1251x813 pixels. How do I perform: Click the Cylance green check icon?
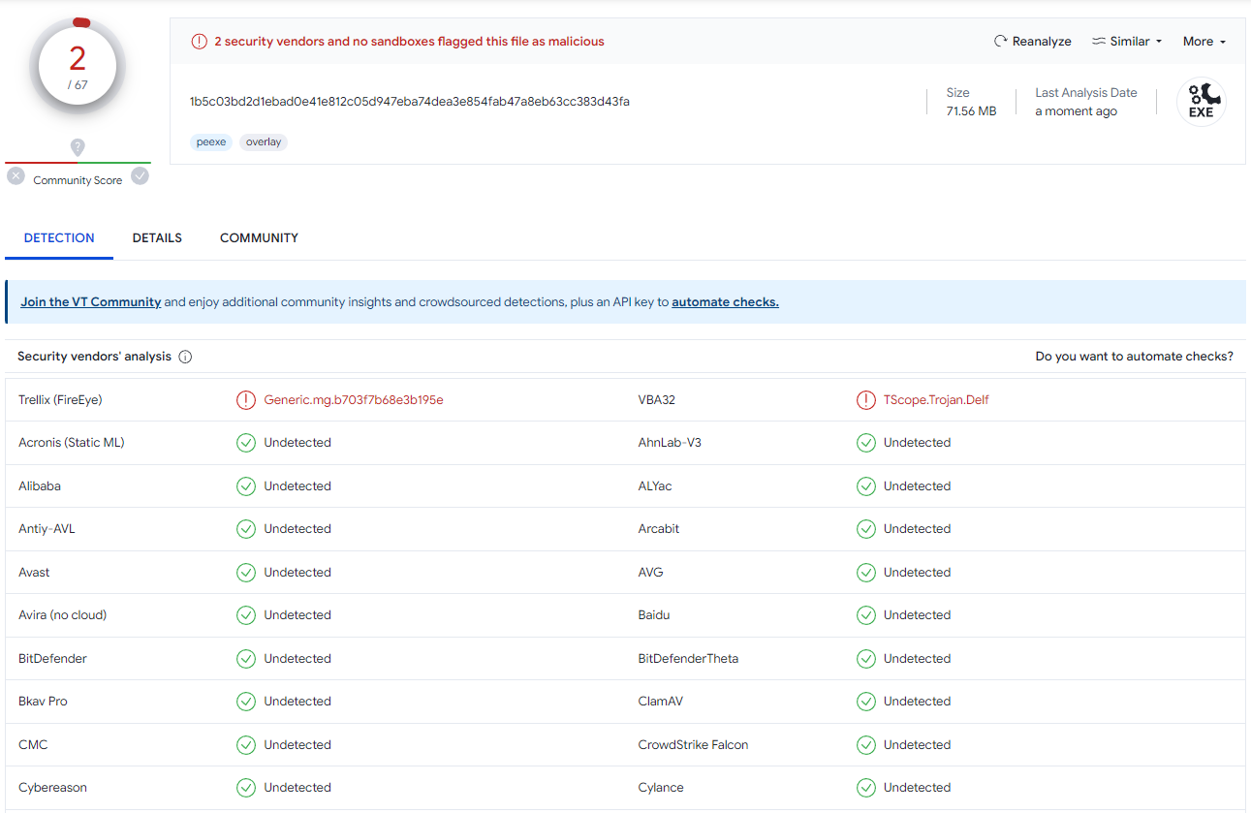(865, 788)
